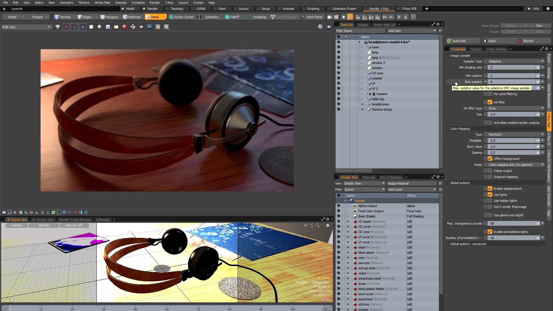
Task: Start a render with the teapot icon
Action: 141,27
